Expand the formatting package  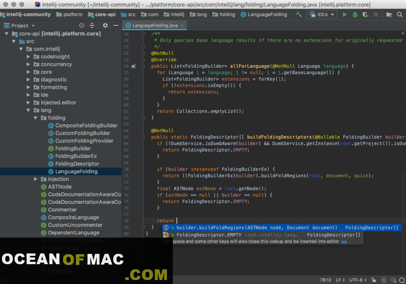pos(28,87)
